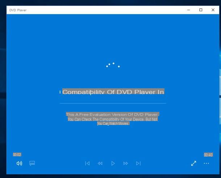
Task: Click the 'Check The Compatibility Of Your Device' line
Action: click(x=113, y=119)
